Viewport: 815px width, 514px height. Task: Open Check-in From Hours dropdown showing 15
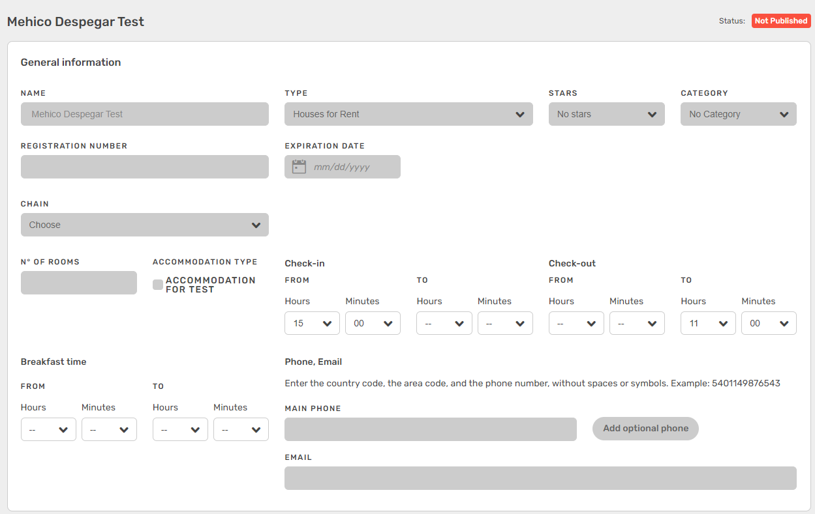click(x=312, y=323)
